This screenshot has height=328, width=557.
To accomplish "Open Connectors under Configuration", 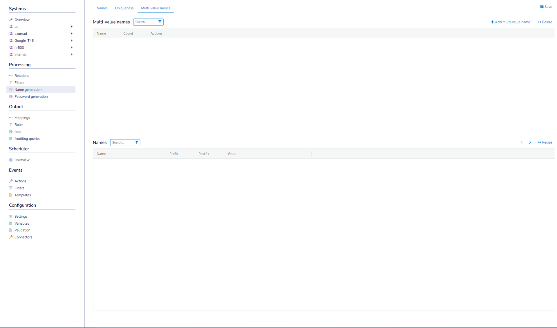I will (23, 237).
